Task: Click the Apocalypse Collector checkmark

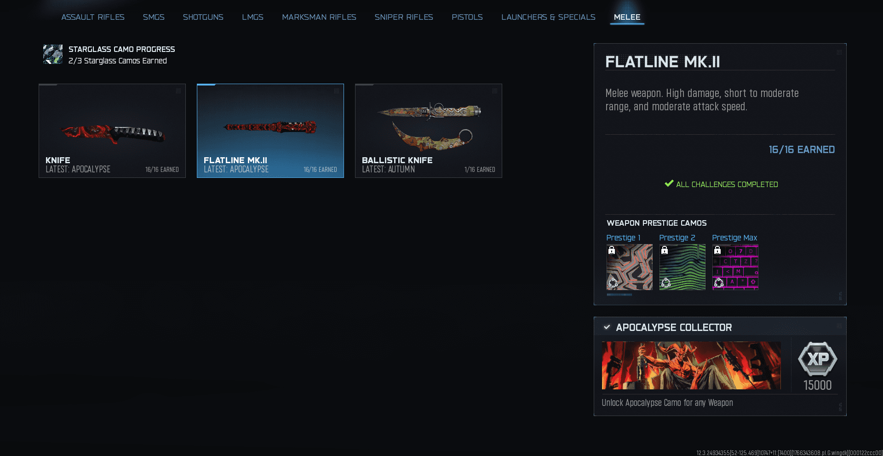Action: [x=607, y=327]
